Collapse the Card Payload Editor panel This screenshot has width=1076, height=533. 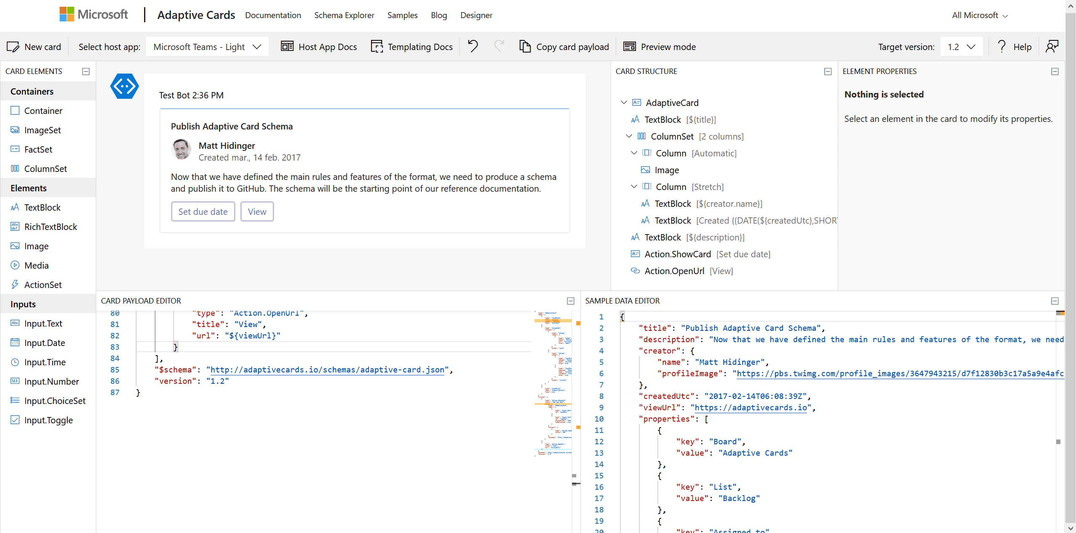(x=571, y=301)
